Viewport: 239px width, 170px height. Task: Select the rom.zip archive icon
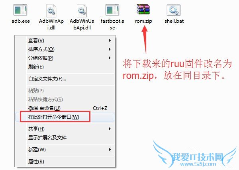[x=143, y=9]
